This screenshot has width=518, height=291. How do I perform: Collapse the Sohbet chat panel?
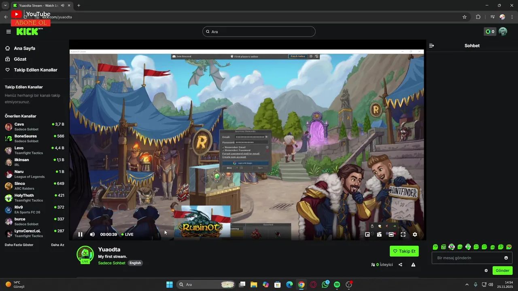pos(431,46)
